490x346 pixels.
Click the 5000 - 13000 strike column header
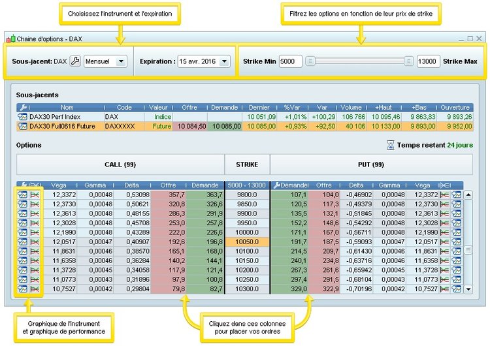point(246,185)
